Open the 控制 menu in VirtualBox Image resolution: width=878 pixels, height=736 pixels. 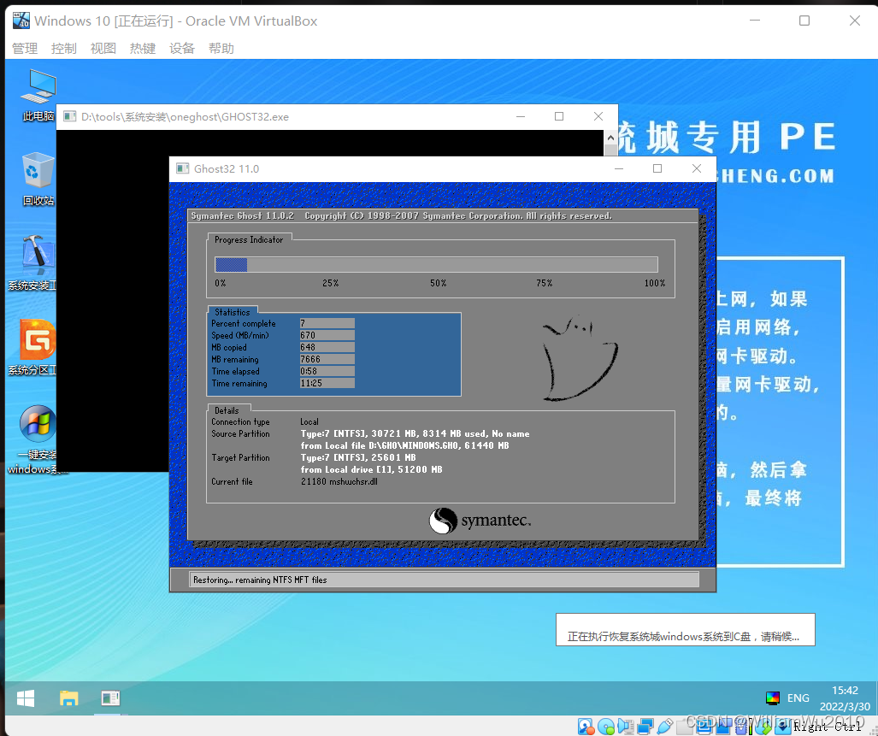point(64,48)
